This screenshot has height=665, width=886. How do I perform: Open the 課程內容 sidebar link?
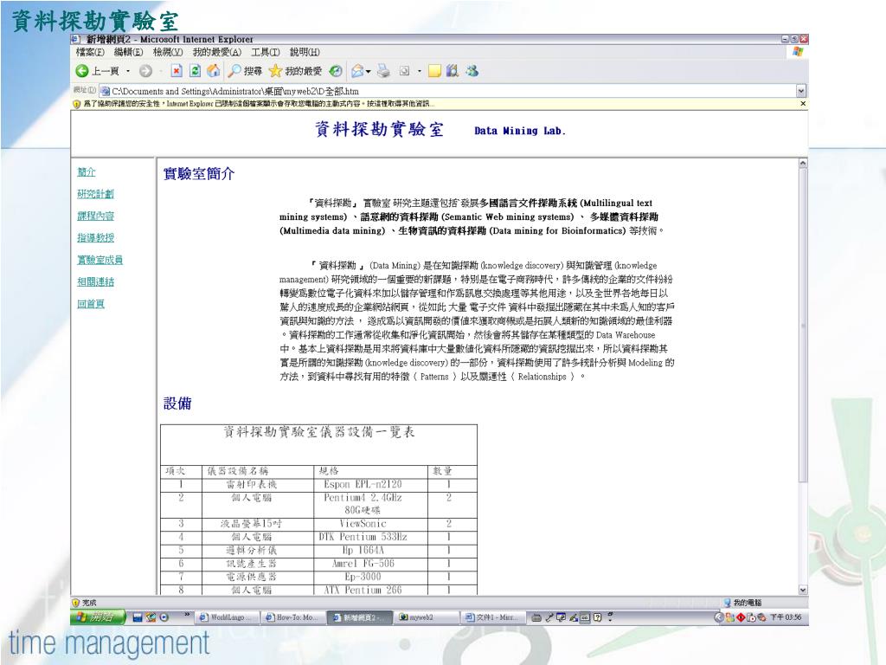pyautogui.click(x=95, y=216)
